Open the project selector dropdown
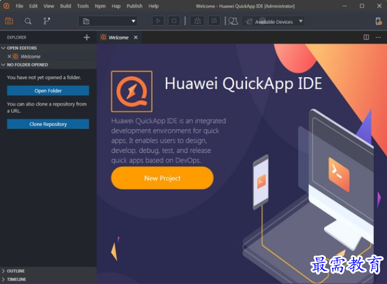 tap(108, 21)
